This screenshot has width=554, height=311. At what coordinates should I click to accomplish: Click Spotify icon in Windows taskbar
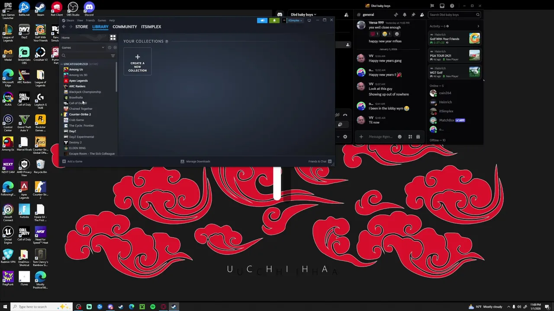point(153,307)
